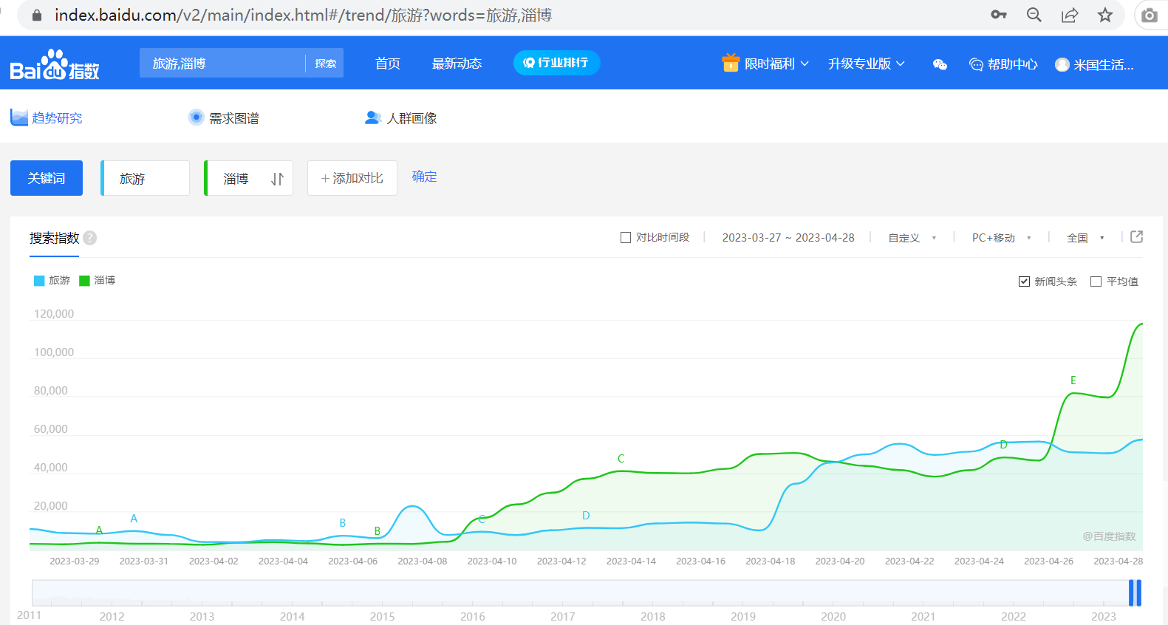Enable the 对比时间段 checkbox
This screenshot has width=1168, height=625.
tap(626, 238)
